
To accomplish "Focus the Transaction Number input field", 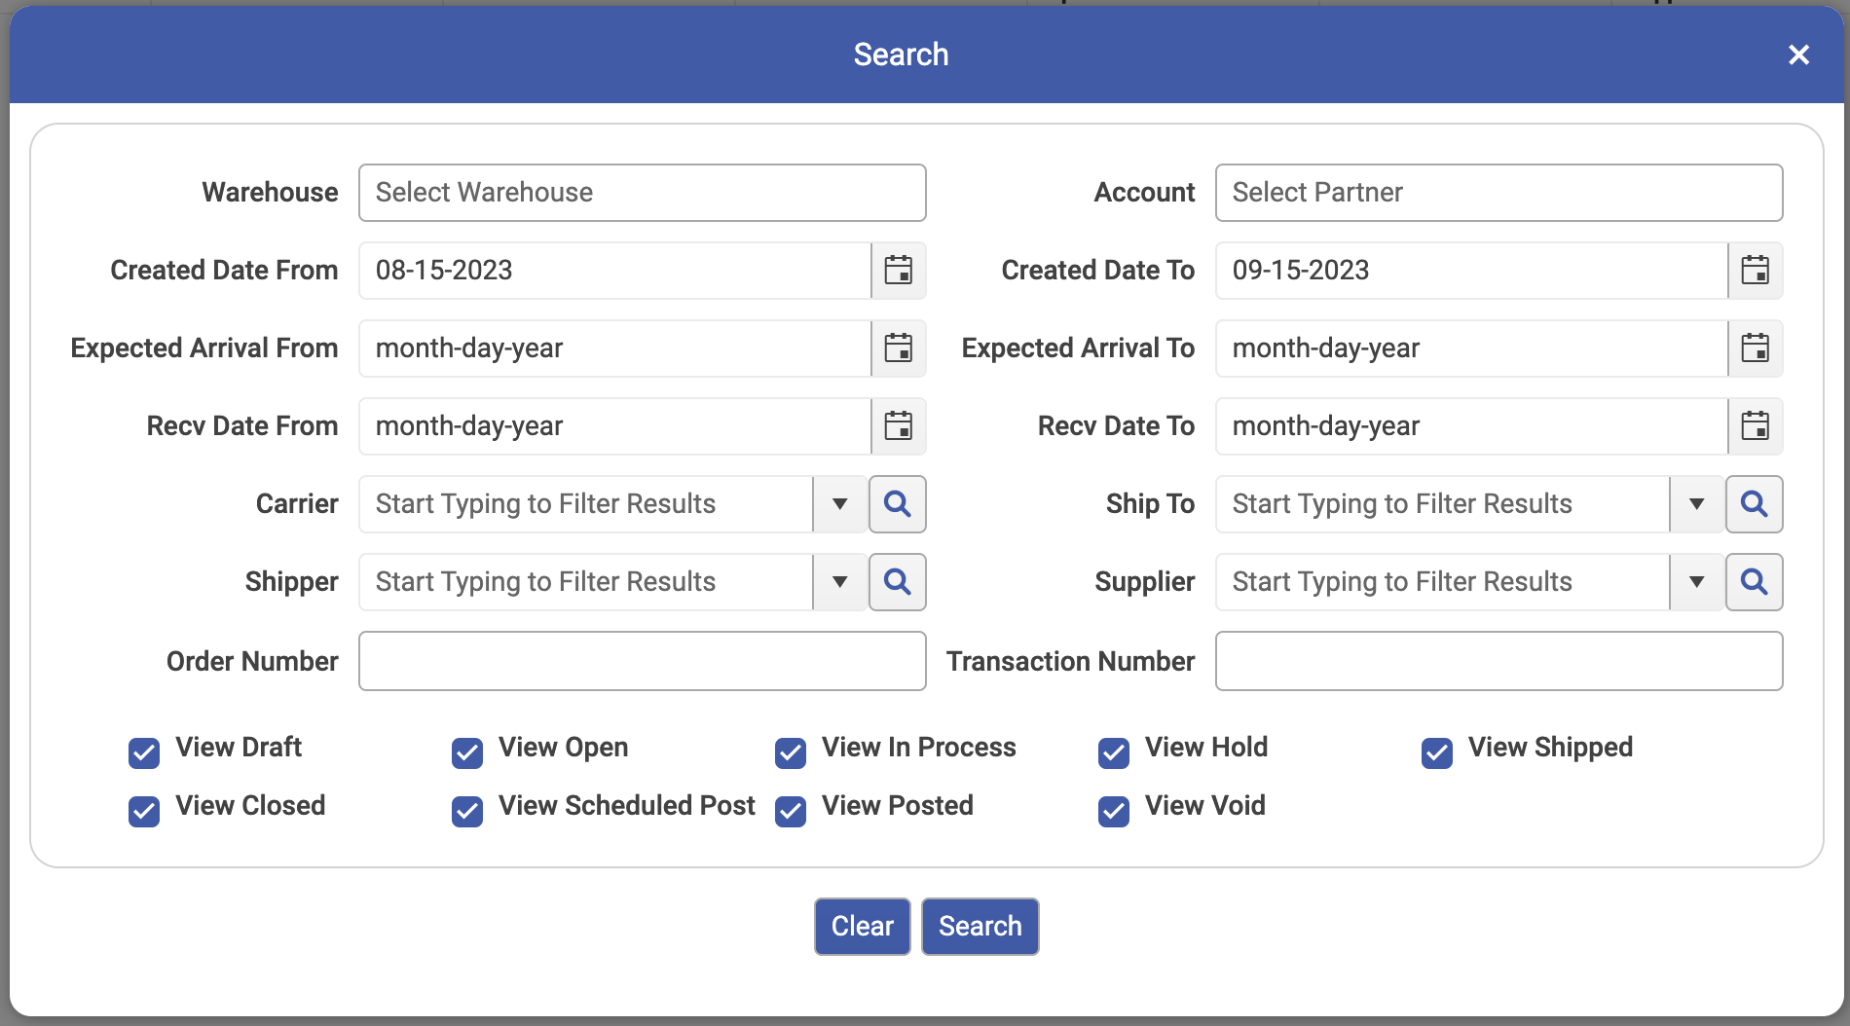I will 1499,661.
